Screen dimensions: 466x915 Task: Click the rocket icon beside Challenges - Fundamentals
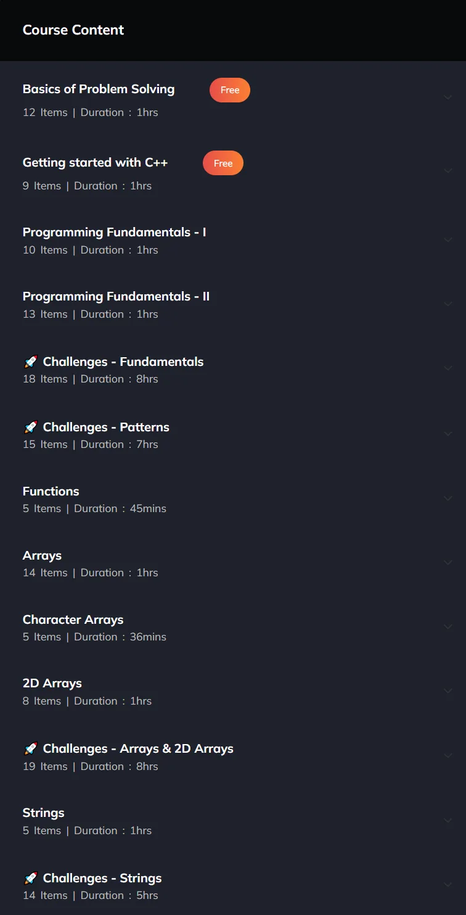point(30,362)
